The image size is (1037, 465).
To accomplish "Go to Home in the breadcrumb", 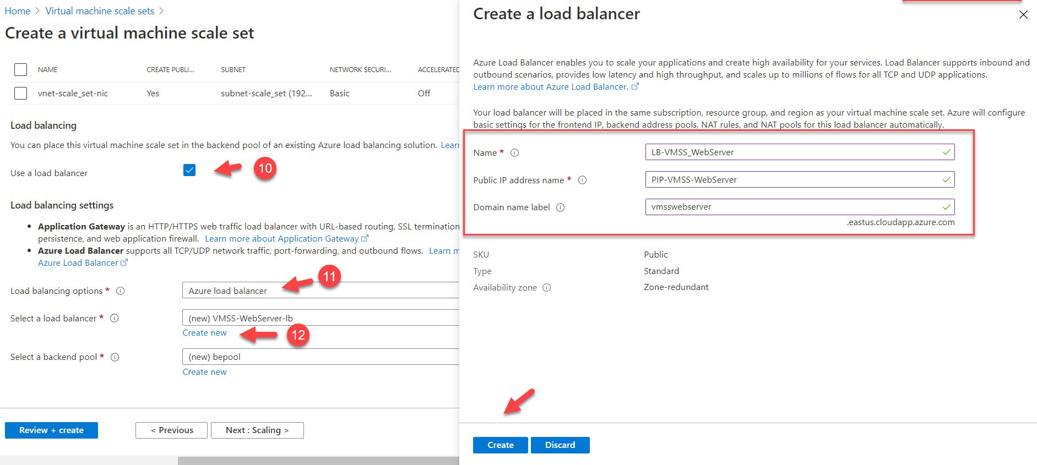I will pos(18,11).
